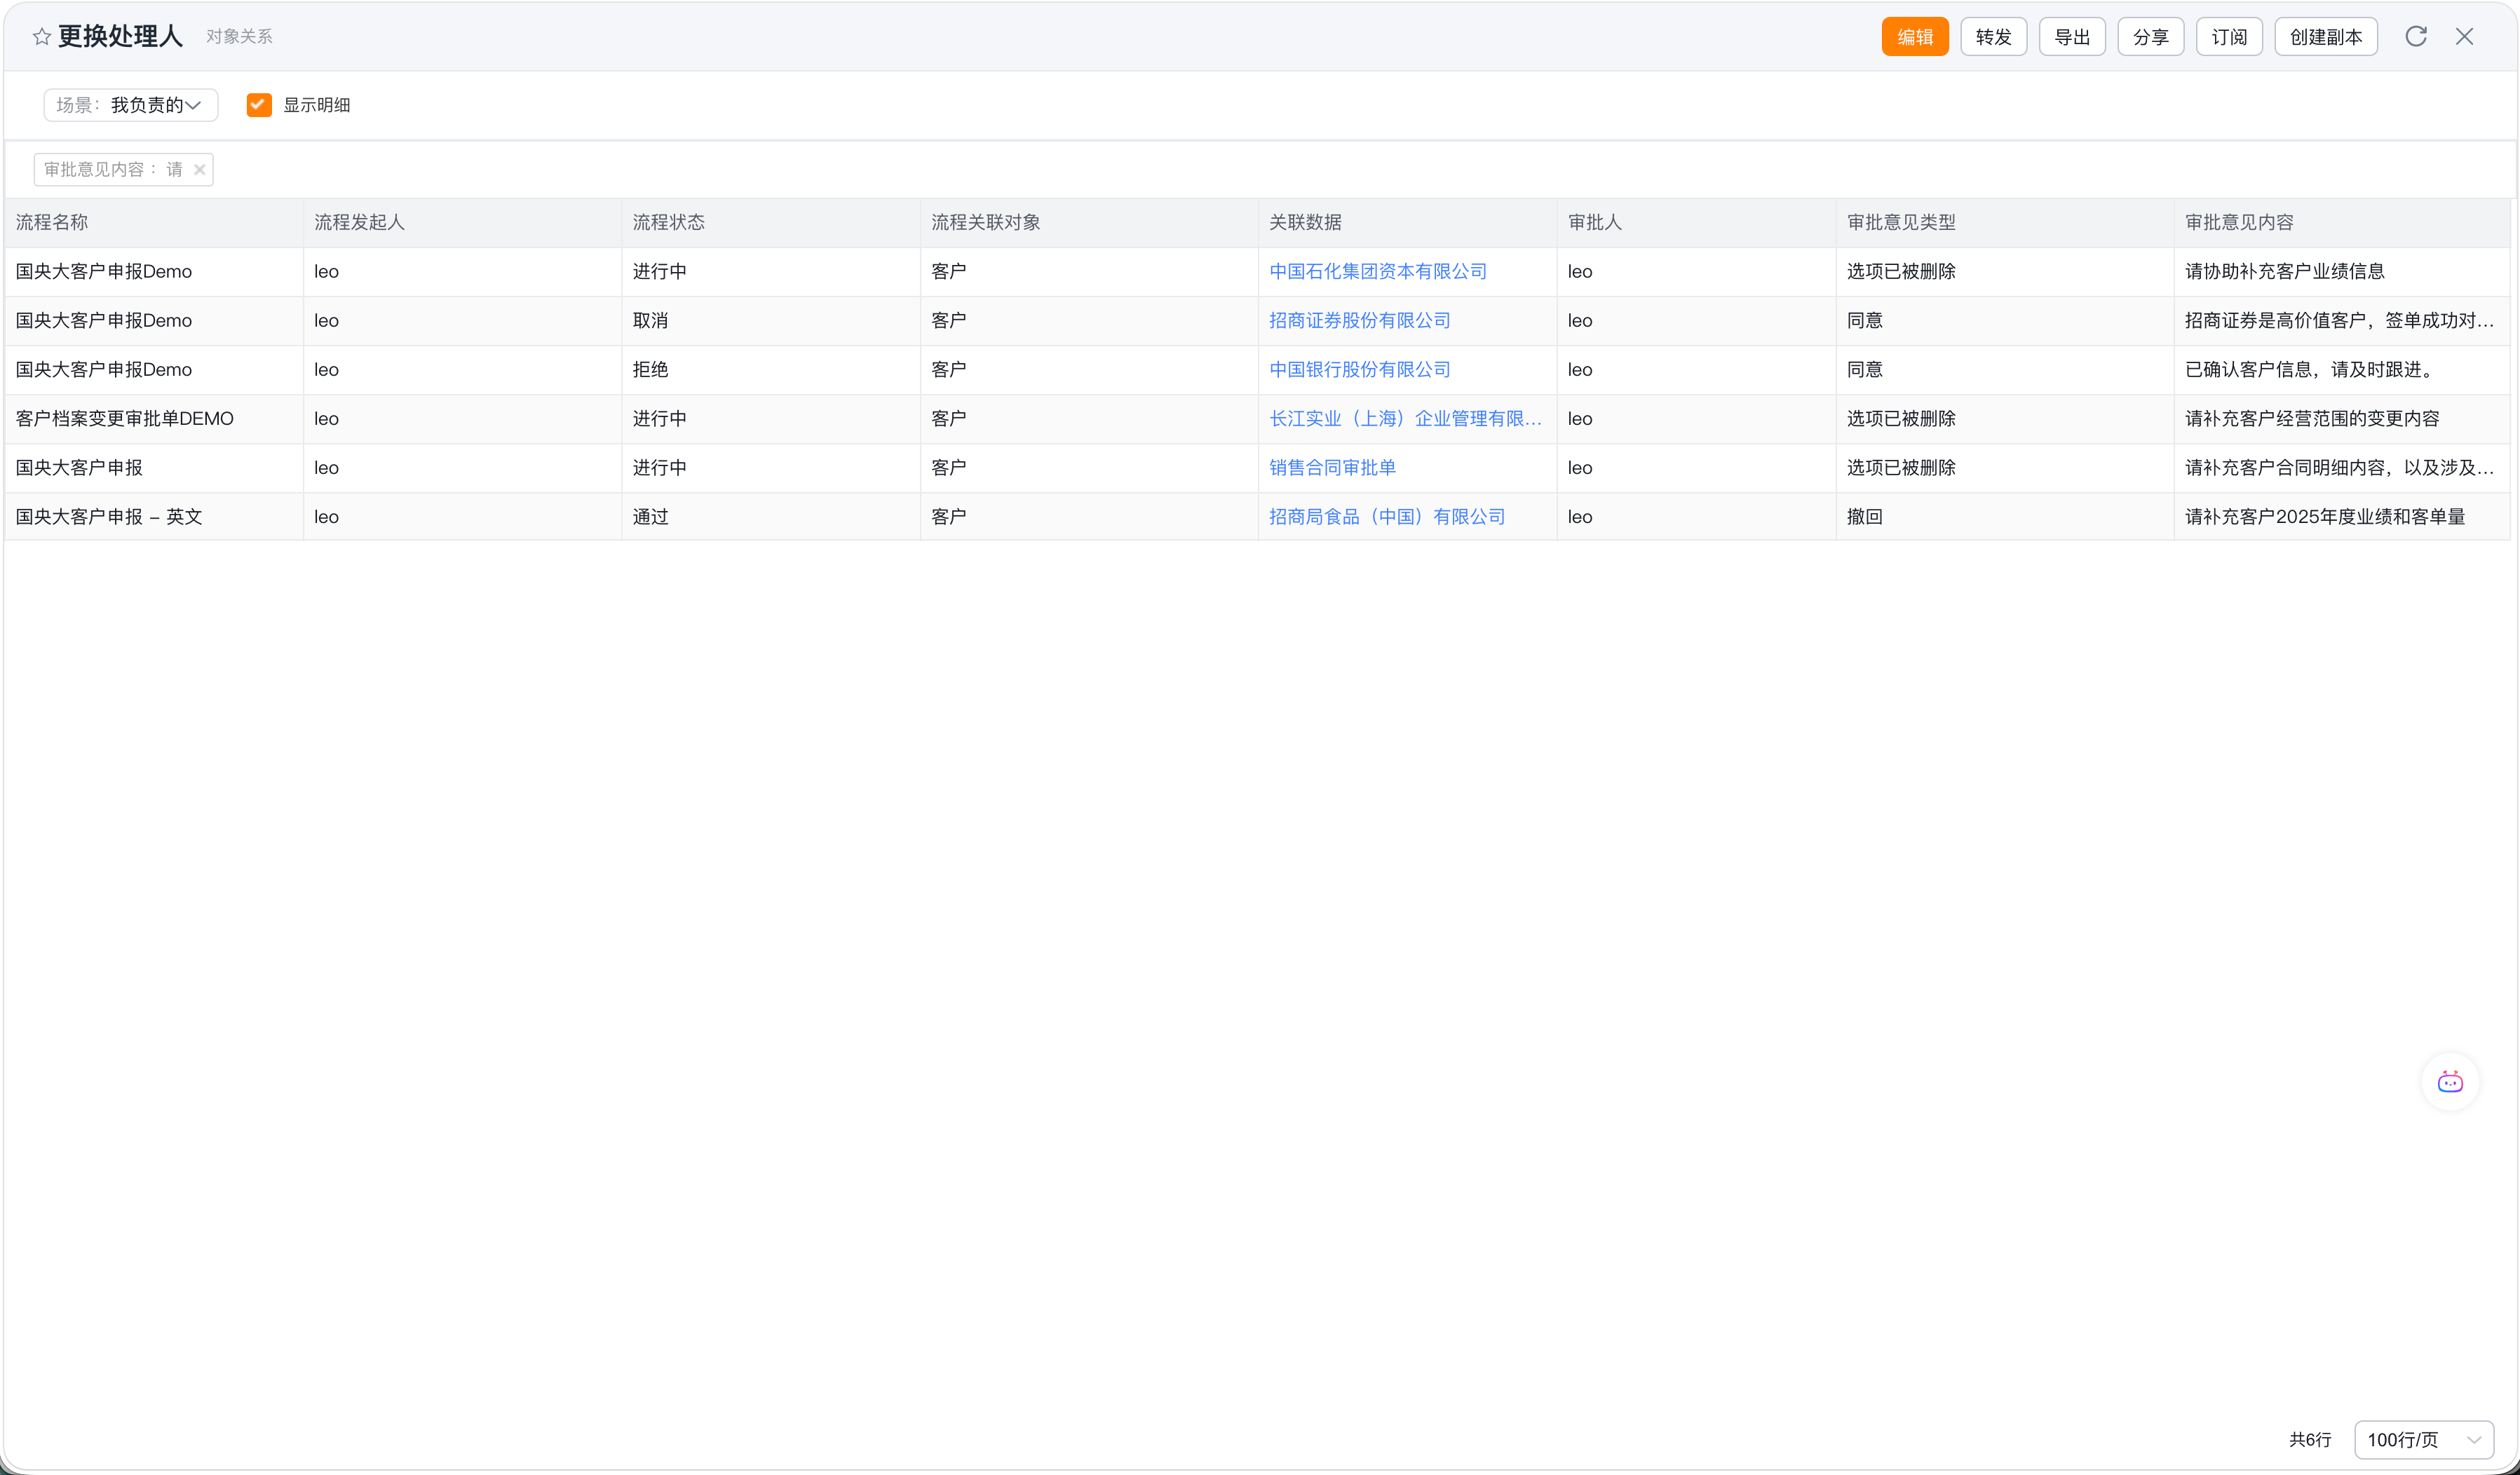
Task: Click the 分享 button
Action: click(x=2150, y=37)
